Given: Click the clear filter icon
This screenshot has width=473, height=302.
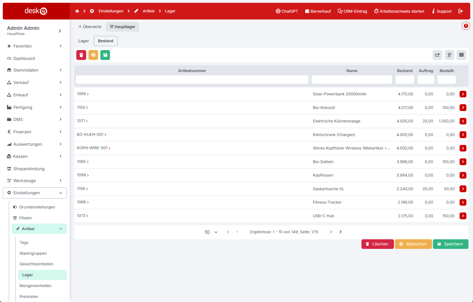Looking at the screenshot, I should (449, 55).
